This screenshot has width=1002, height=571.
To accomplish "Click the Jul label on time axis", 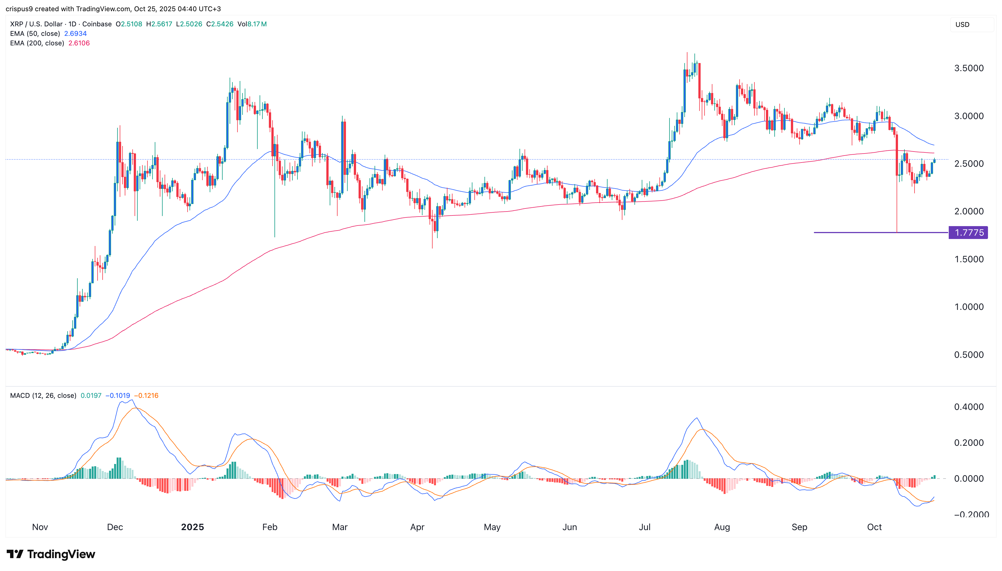I will [x=644, y=527].
